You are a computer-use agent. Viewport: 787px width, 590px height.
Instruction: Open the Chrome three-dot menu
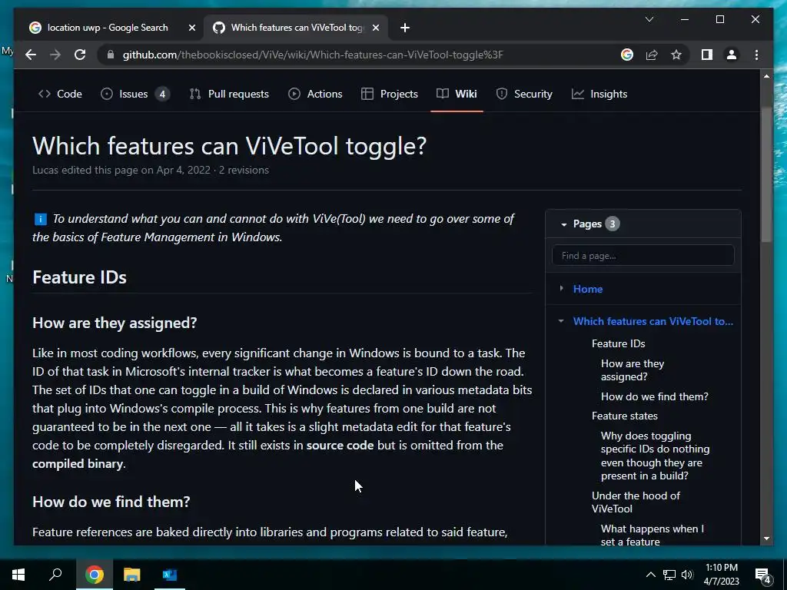tap(756, 55)
